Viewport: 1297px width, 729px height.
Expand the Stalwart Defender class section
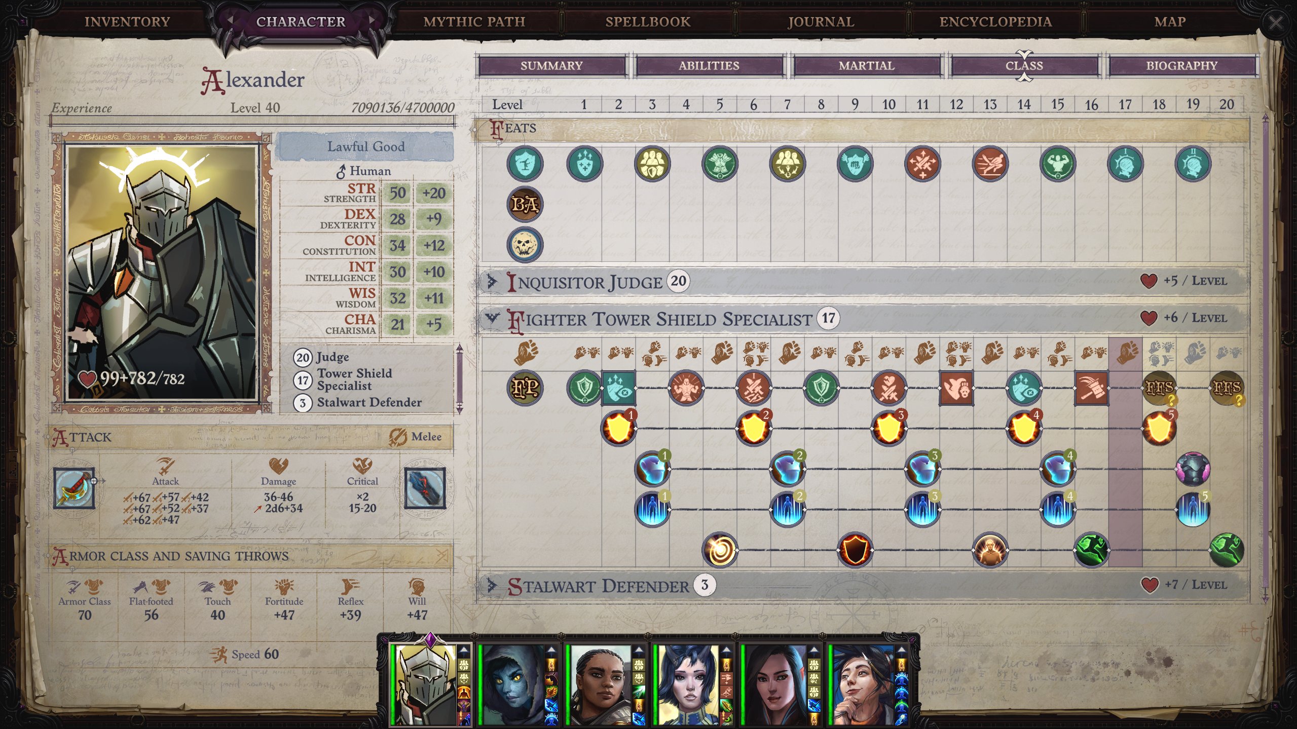[x=491, y=586]
